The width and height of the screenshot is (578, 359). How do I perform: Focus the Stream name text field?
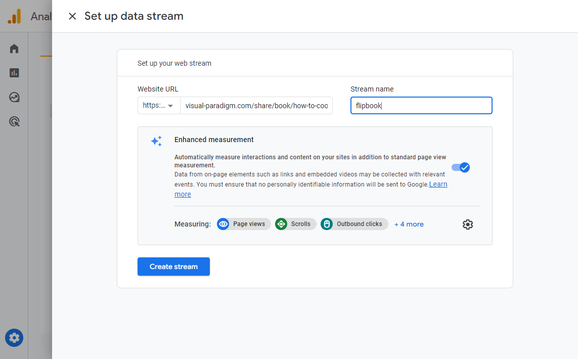click(421, 106)
